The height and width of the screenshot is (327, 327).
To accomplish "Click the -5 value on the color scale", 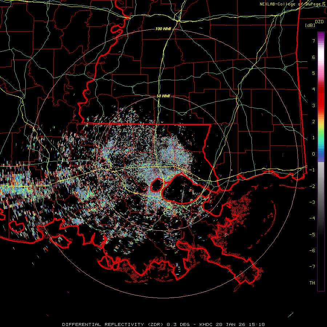I will coord(312,235).
